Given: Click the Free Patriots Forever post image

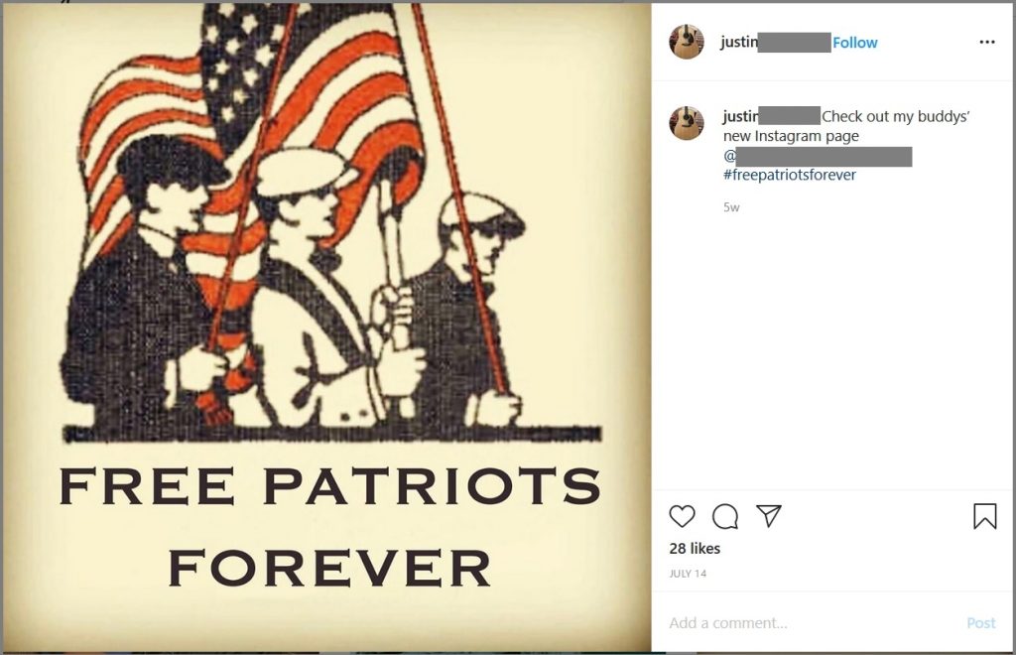Looking at the screenshot, I should click(326, 327).
